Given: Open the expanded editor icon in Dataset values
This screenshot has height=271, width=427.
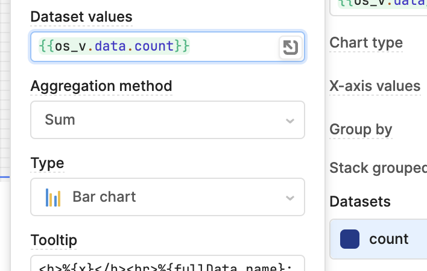Looking at the screenshot, I should pyautogui.click(x=291, y=48).
